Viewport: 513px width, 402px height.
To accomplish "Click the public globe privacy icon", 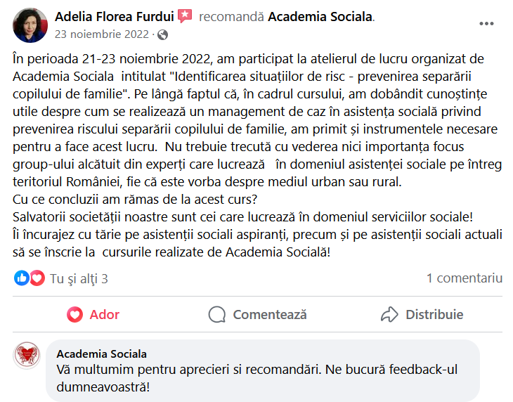I will (x=163, y=34).
